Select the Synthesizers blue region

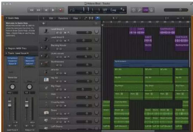(x=151, y=63)
